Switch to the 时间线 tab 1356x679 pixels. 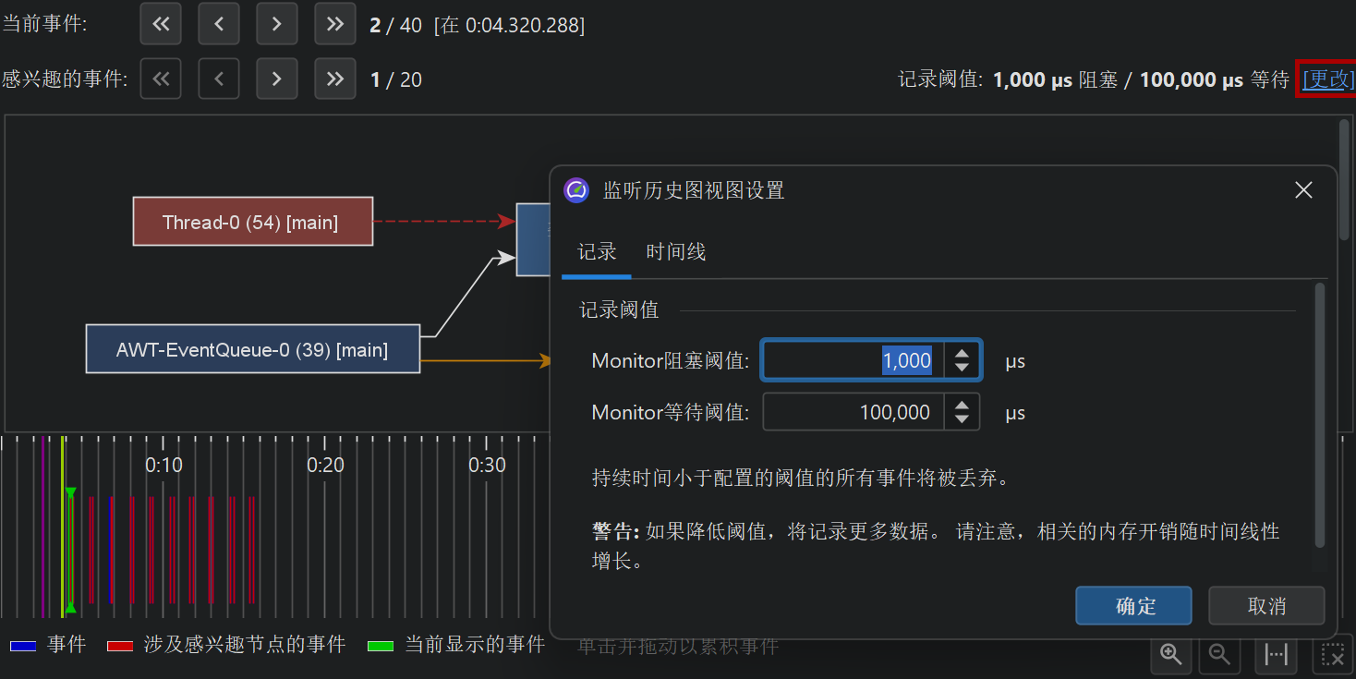tap(676, 252)
